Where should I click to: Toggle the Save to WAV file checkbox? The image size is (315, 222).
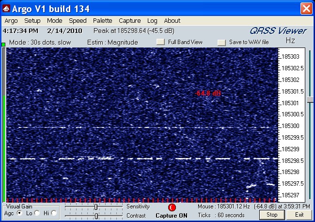pyautogui.click(x=222, y=43)
